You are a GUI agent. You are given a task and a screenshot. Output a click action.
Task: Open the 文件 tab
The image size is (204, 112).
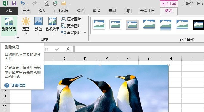[9, 11]
